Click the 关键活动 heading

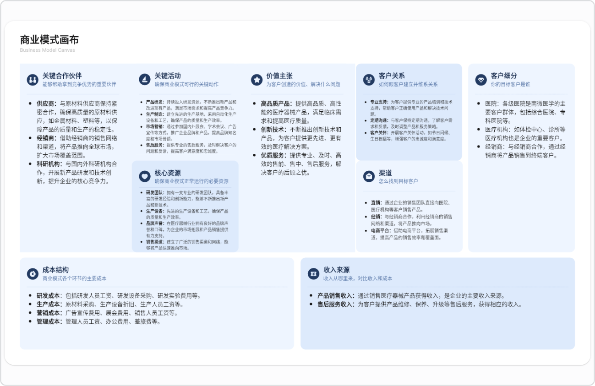pos(168,76)
